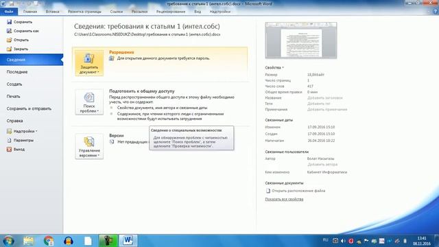Click the volume speaker tray icon
Screen dimensions: 439x247
coord(343,241)
